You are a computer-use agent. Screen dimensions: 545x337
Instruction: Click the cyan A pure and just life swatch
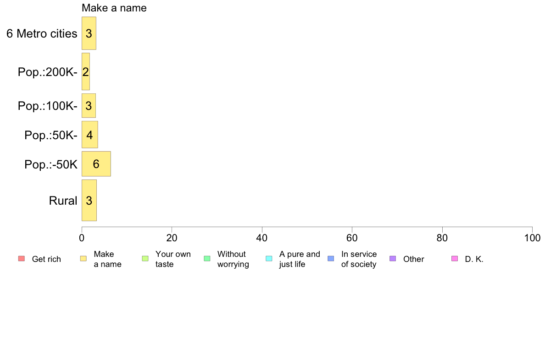(x=269, y=259)
